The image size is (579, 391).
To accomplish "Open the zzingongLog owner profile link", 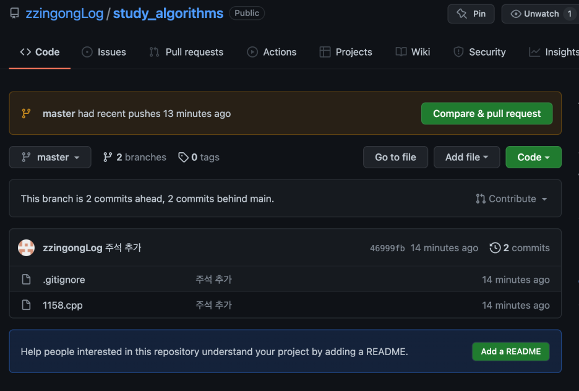I will pyautogui.click(x=64, y=13).
